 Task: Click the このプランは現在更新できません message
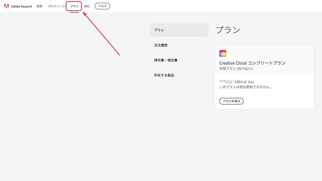pyautogui.click(x=245, y=87)
